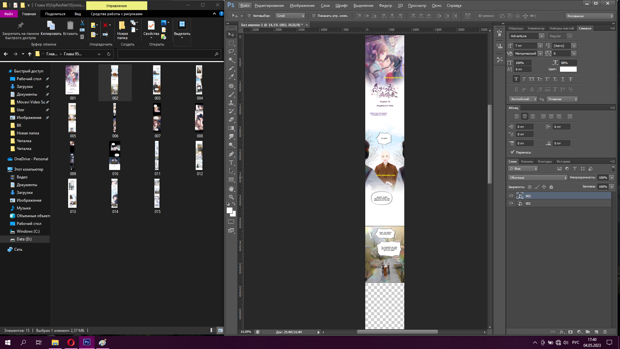
Task: Hide layer 001 with eye icon
Action: (511, 203)
